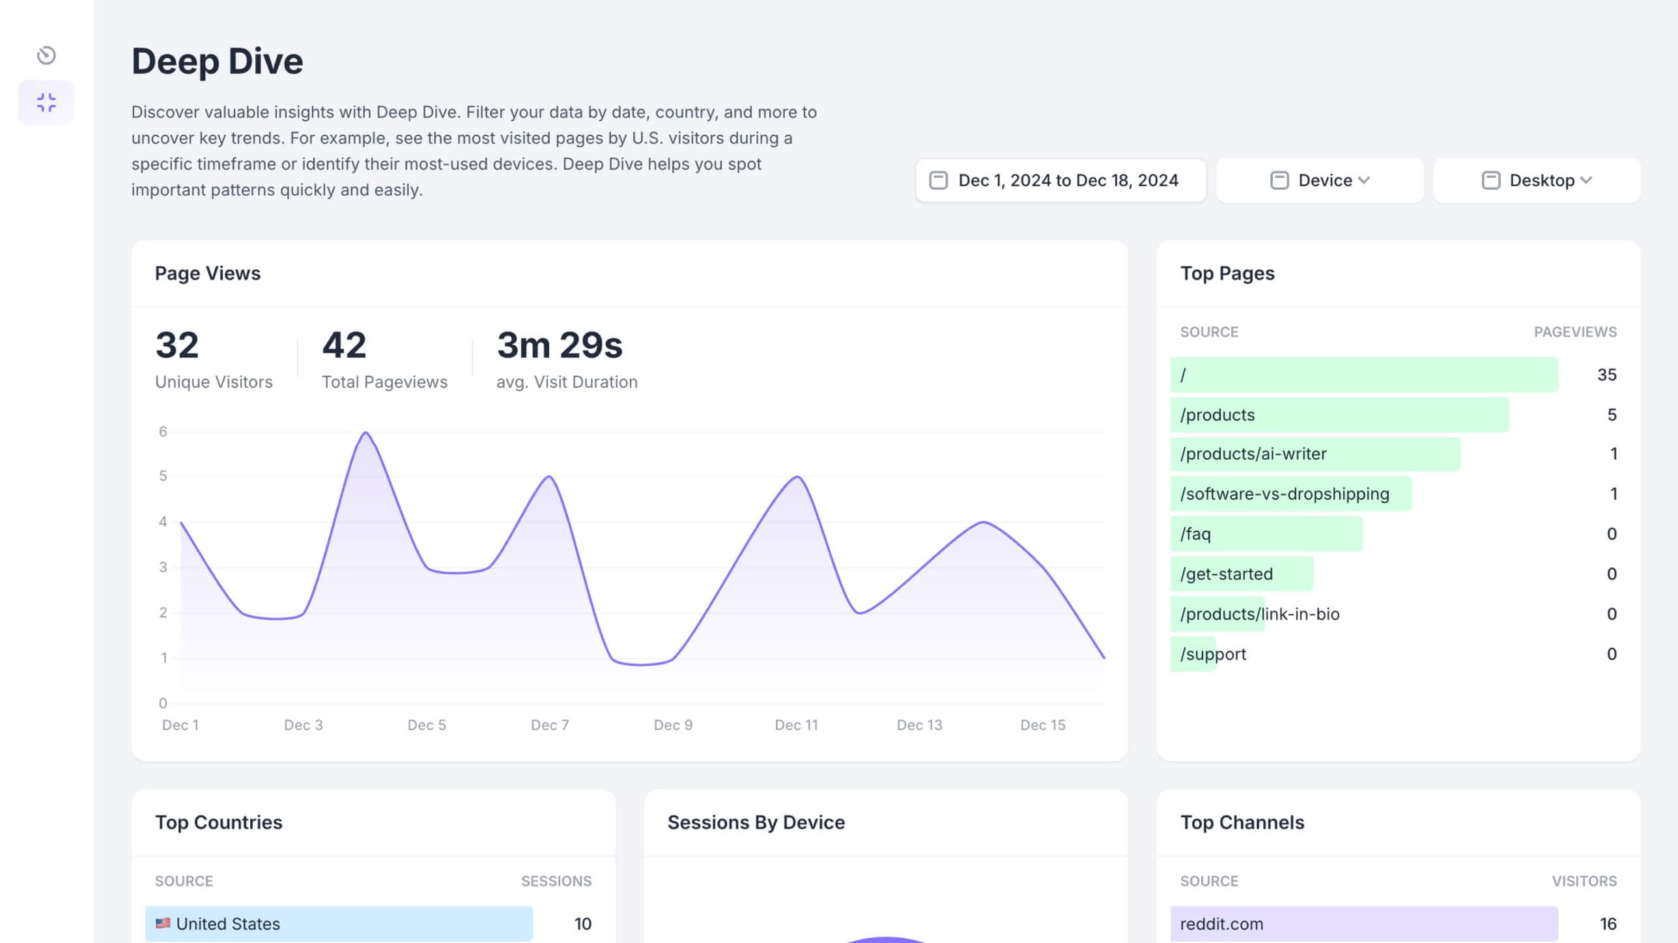Click the Dec 11 x-axis label

pos(796,725)
